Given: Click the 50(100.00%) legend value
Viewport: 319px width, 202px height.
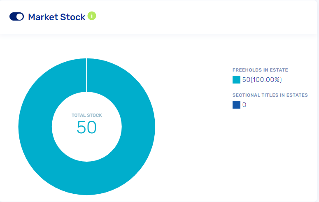Looking at the screenshot, I should 262,79.
